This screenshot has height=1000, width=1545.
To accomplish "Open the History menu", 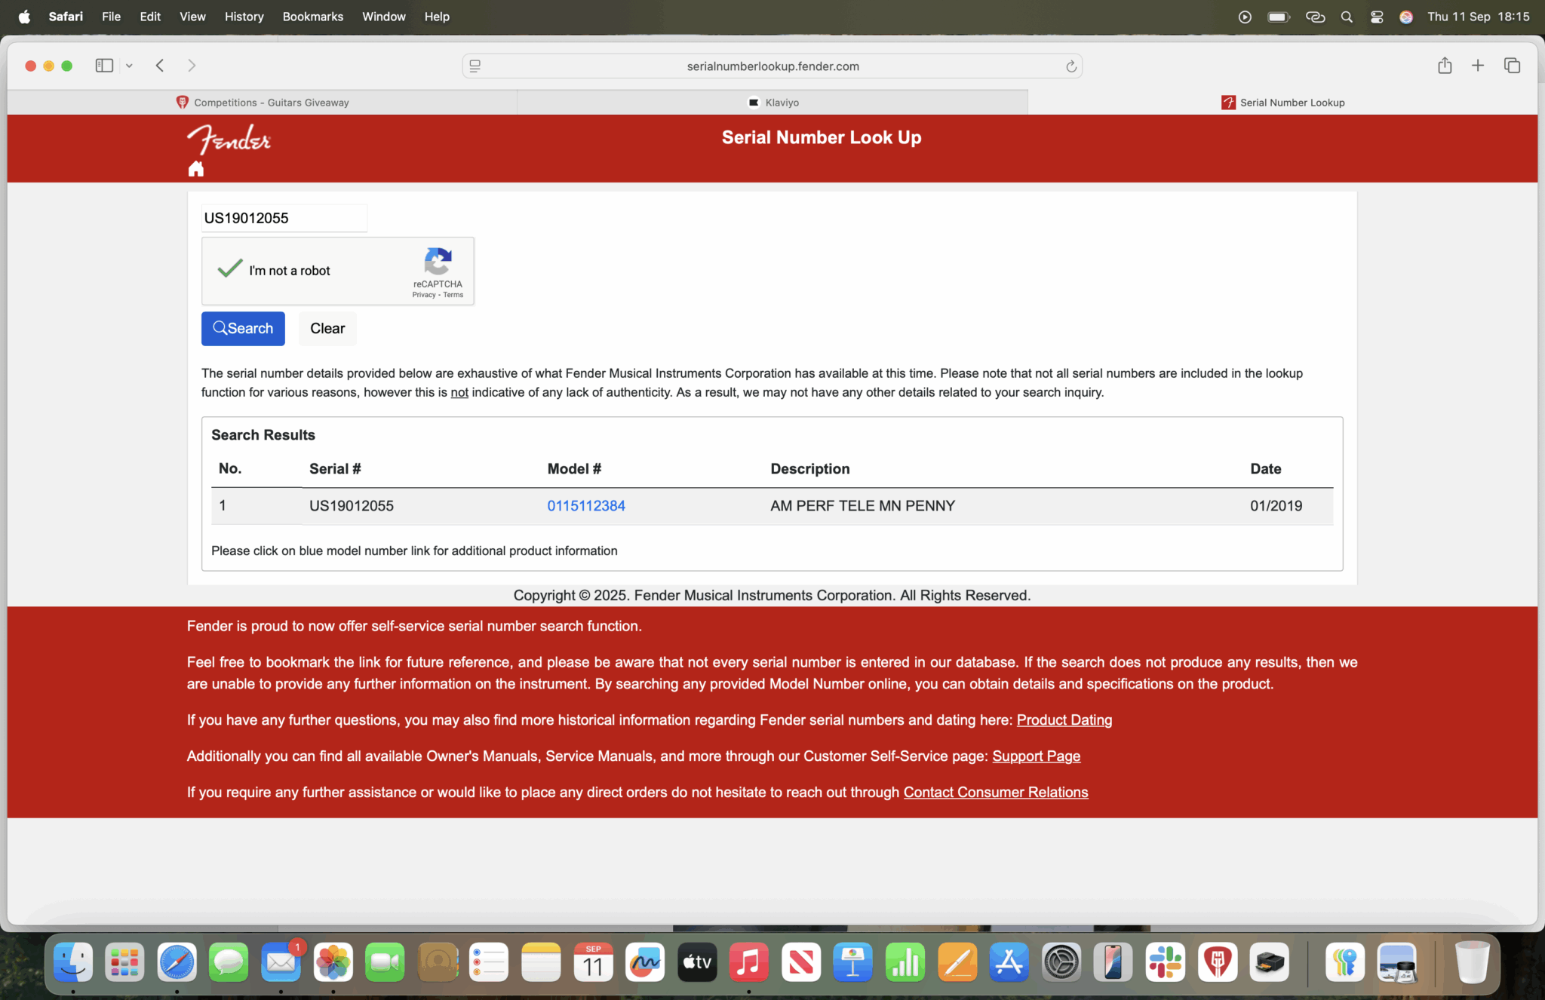I will pyautogui.click(x=244, y=17).
